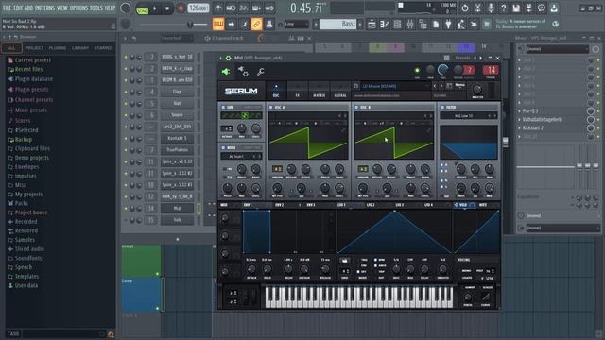Click the Serum MASTER volume knob
605x340 pixels.
(x=477, y=89)
